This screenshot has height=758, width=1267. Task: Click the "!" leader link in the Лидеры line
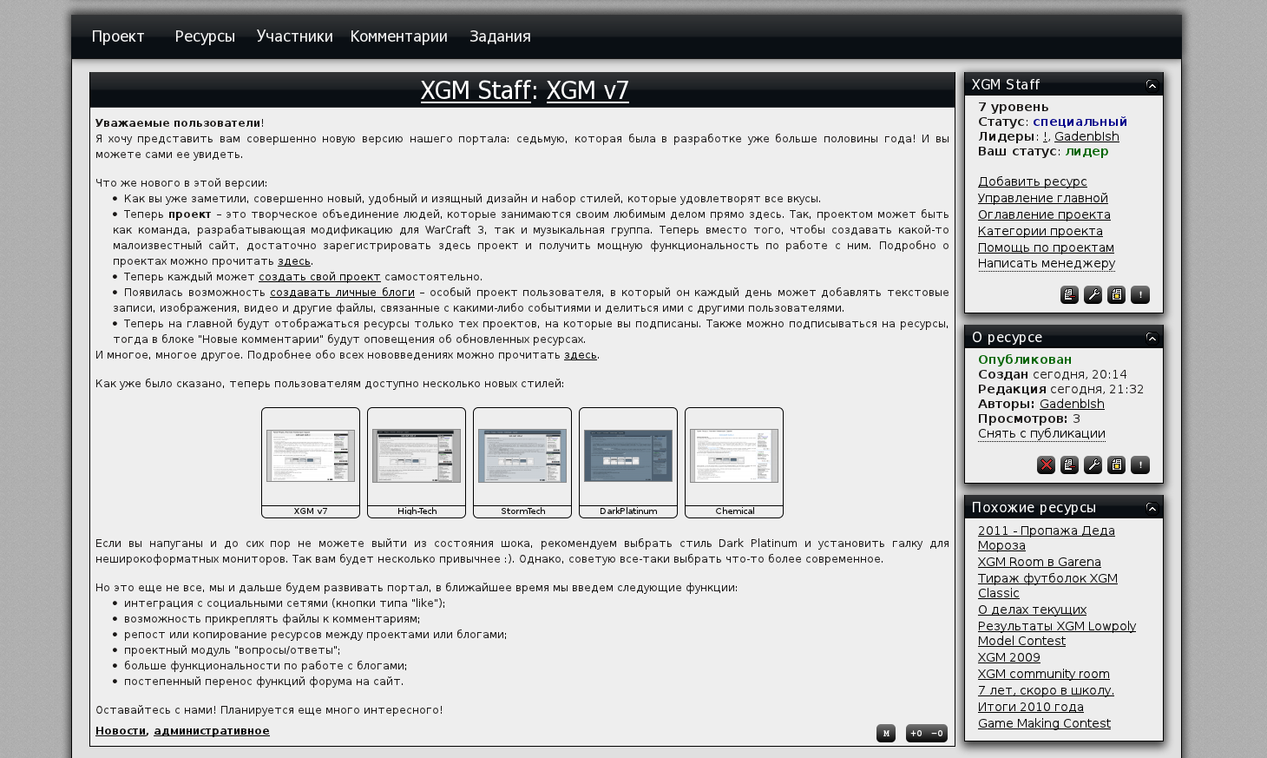click(x=1045, y=136)
